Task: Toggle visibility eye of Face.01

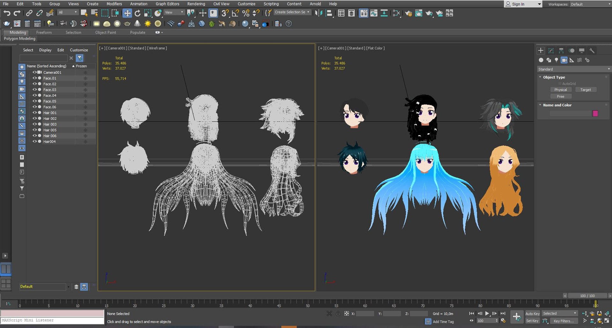Action: (x=35, y=78)
